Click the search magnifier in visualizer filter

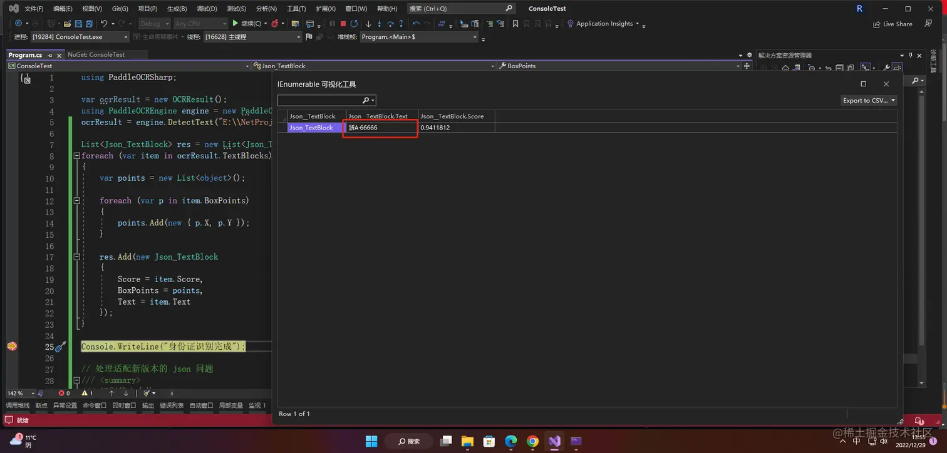(x=366, y=100)
